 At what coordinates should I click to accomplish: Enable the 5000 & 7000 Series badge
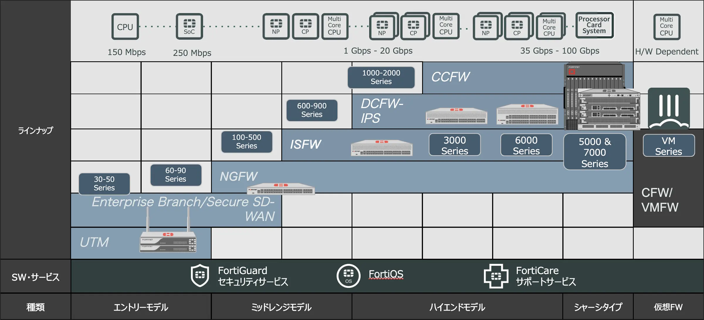coord(595,152)
